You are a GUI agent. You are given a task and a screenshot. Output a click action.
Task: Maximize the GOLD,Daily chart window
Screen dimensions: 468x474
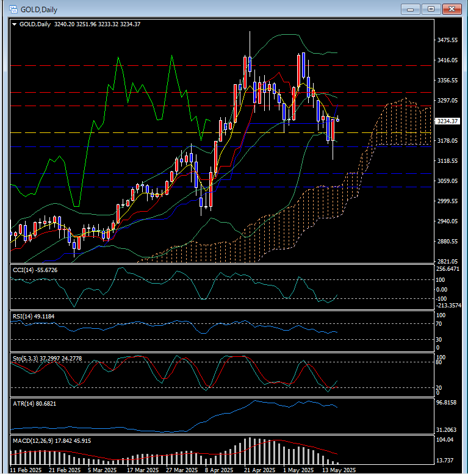[x=431, y=9]
